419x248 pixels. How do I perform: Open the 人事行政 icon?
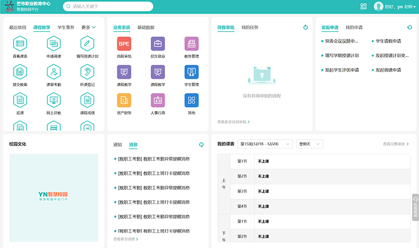158,100
